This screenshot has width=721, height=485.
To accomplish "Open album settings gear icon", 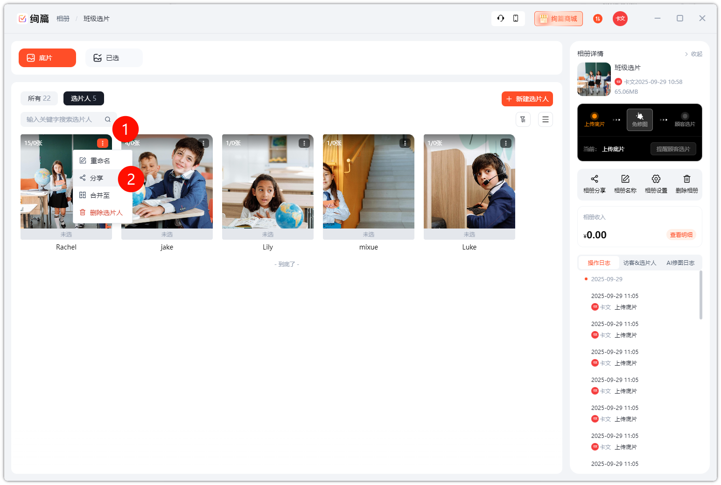I will (656, 179).
